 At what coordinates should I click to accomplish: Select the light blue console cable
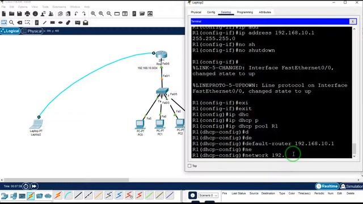68,195
